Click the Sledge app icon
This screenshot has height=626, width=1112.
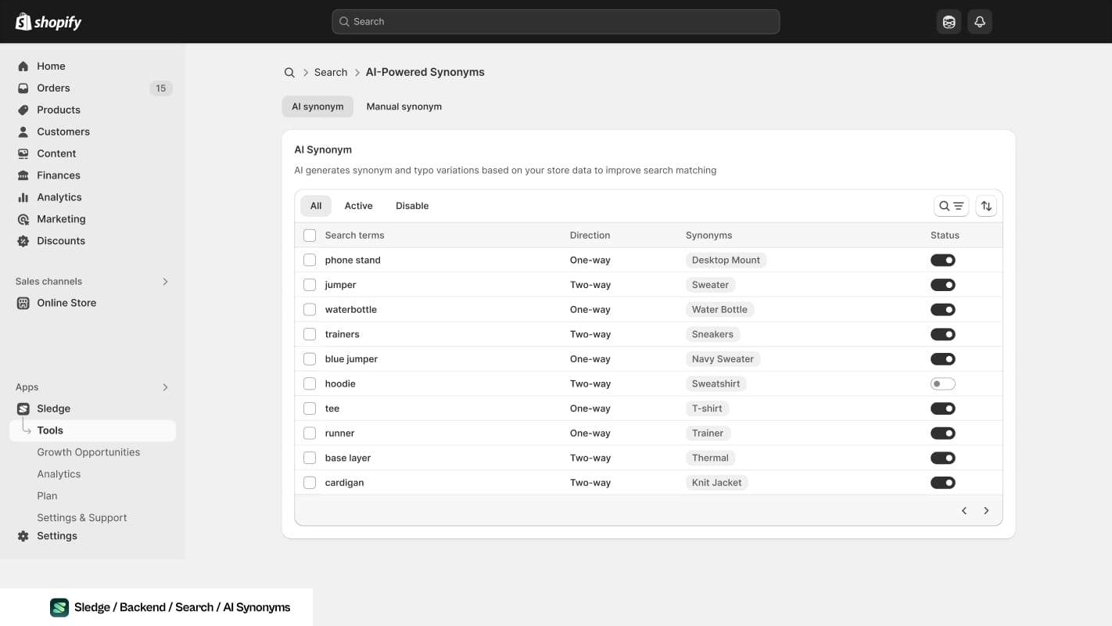(23, 409)
